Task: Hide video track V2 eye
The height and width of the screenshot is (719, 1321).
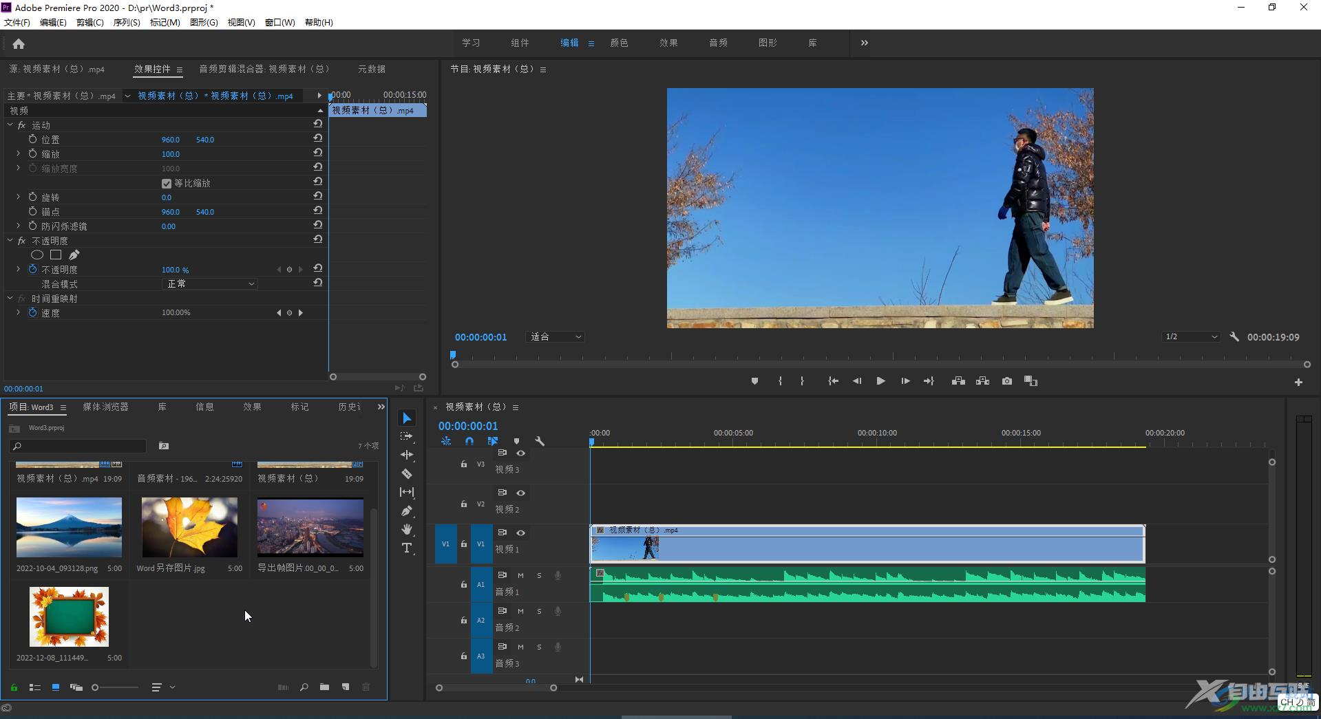Action: [x=521, y=493]
